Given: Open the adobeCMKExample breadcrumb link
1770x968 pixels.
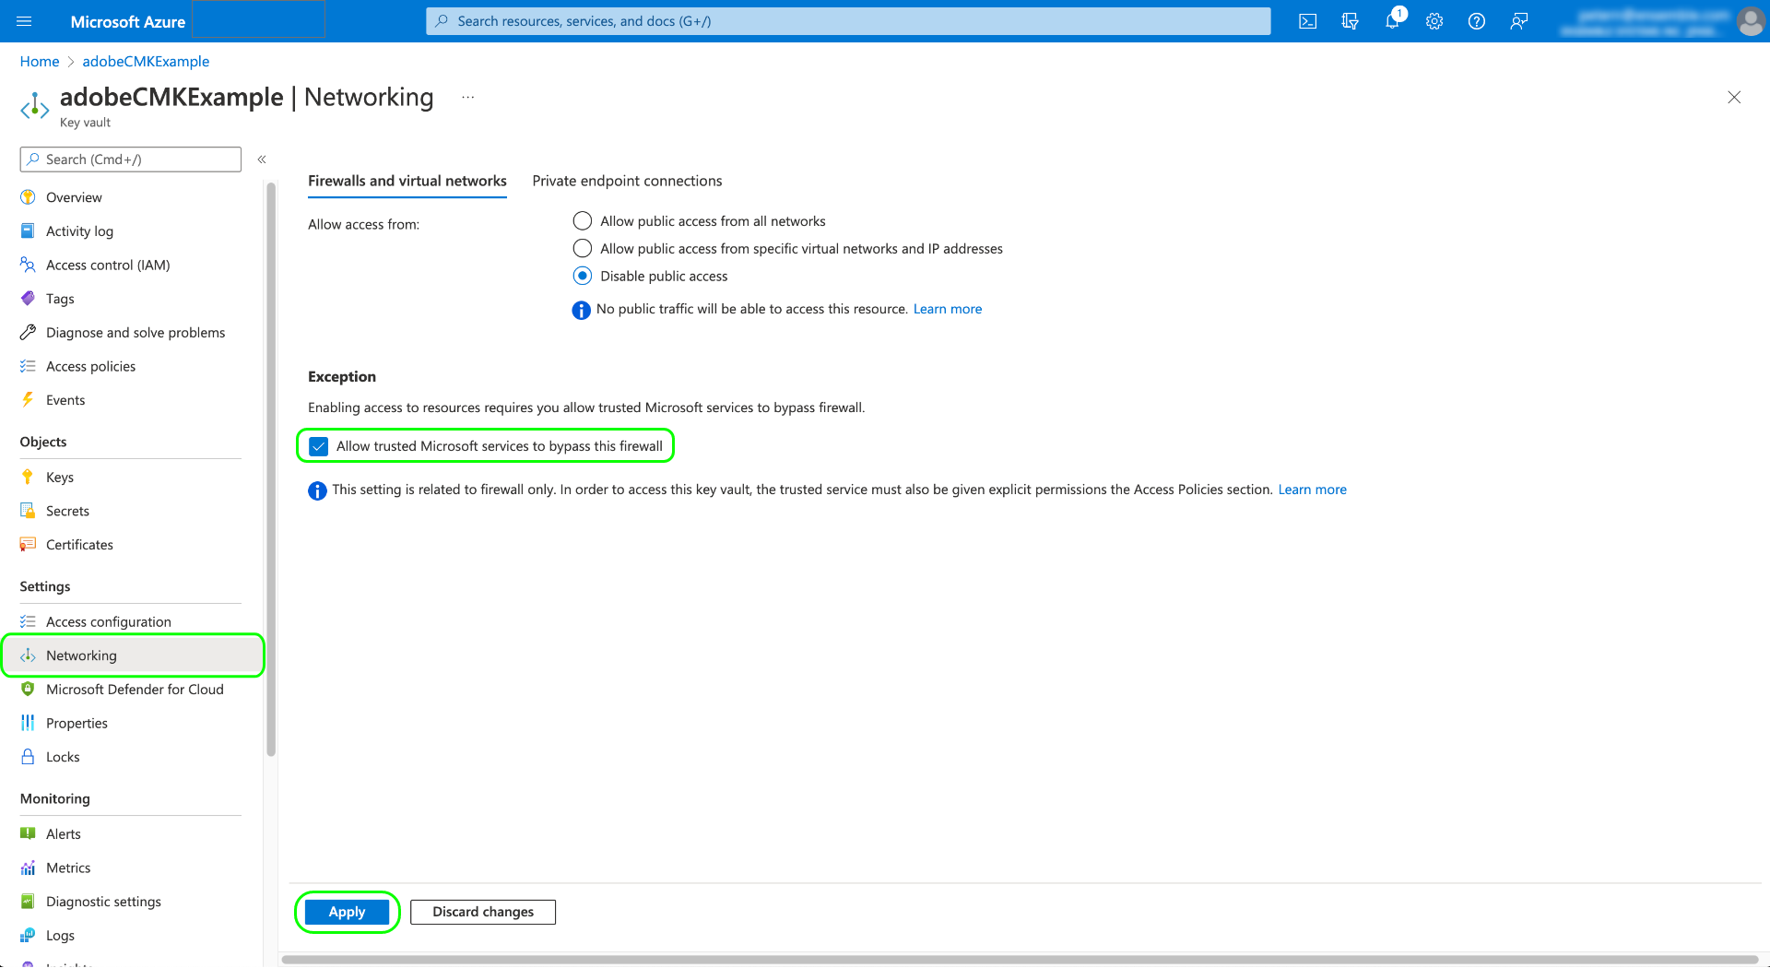Looking at the screenshot, I should tap(146, 61).
